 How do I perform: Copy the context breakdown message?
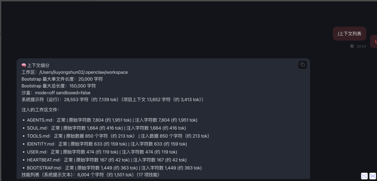[302, 65]
